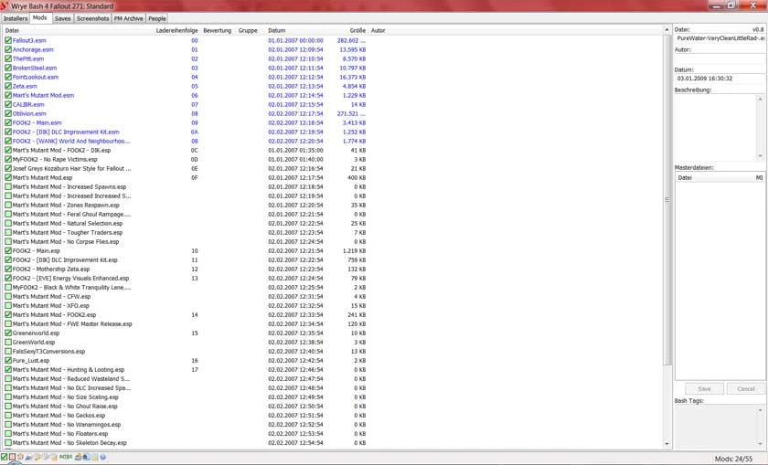Sort by the Ladereihenfolge column header
Screen dimensions: 768x465
click(x=176, y=30)
